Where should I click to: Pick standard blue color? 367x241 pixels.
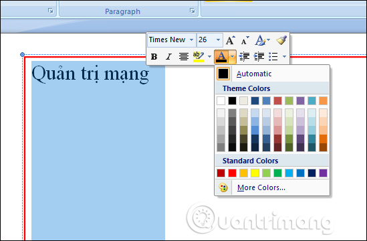coord(300,173)
